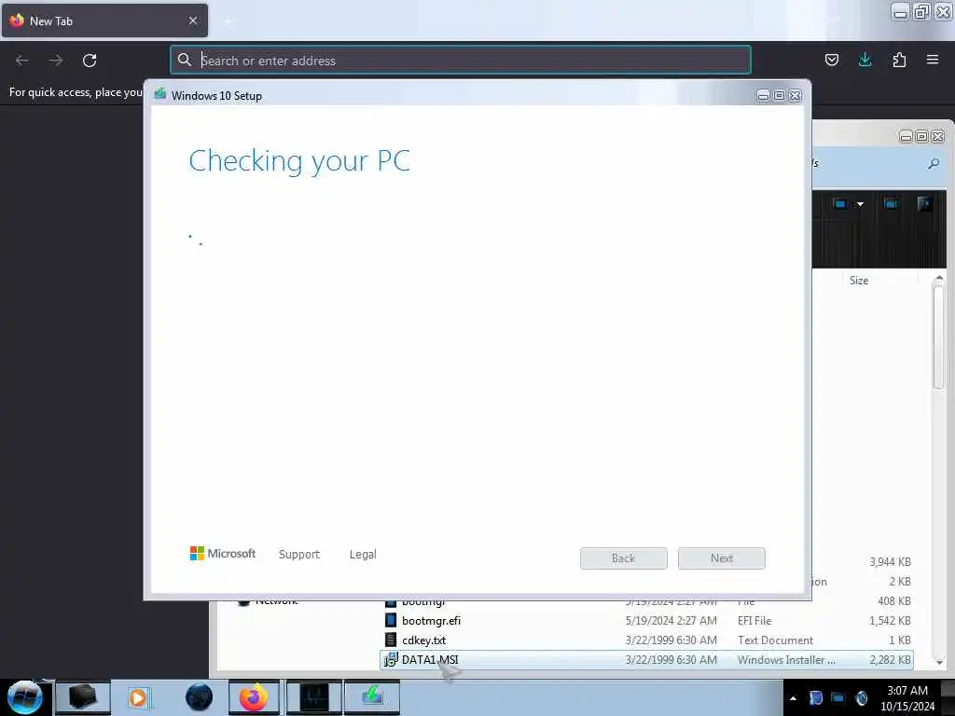Go forward using the Firefox forward arrow
This screenshot has width=955, height=716.
(x=56, y=61)
